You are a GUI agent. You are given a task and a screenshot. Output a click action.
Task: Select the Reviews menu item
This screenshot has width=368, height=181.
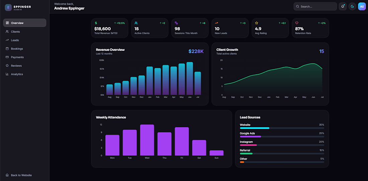[25, 66]
